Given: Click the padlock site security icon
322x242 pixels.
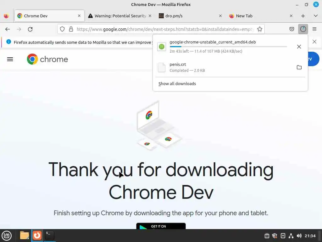Looking at the screenshot, I should [x=71, y=29].
